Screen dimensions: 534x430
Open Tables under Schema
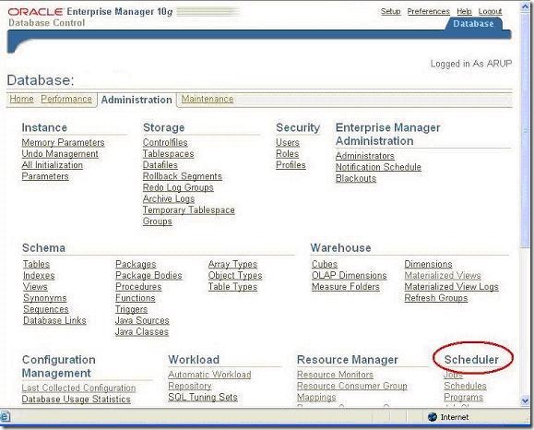tap(37, 264)
